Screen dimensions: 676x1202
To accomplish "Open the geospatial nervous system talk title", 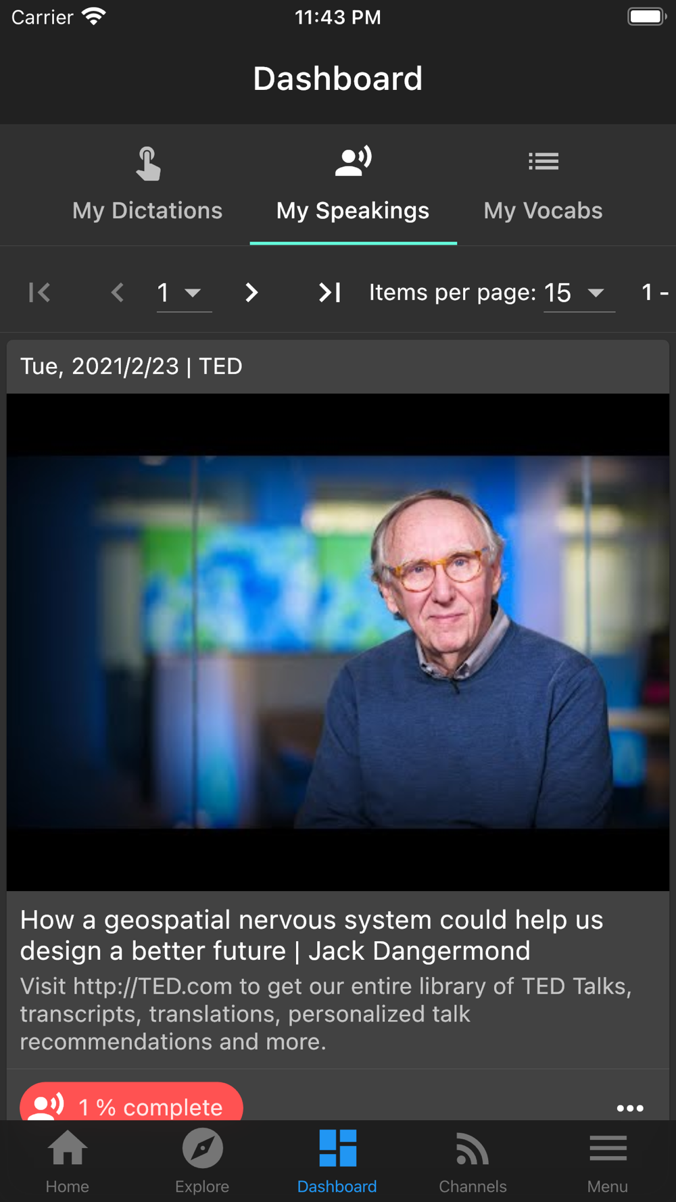I will tap(312, 936).
